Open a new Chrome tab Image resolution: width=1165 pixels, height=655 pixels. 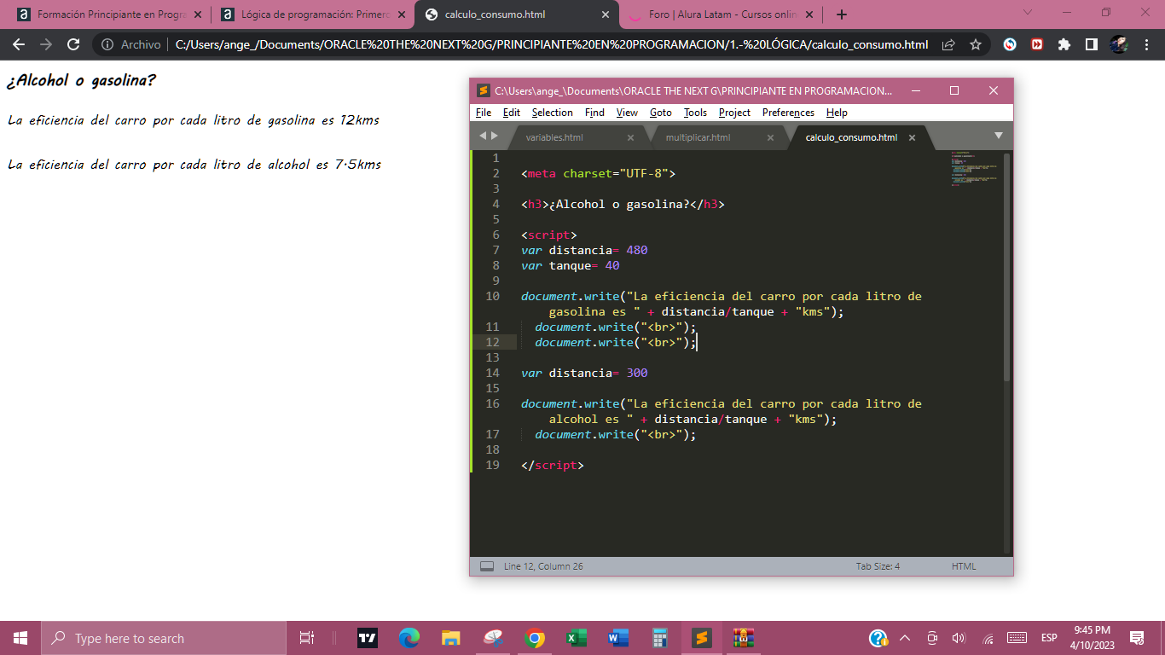coord(842,14)
